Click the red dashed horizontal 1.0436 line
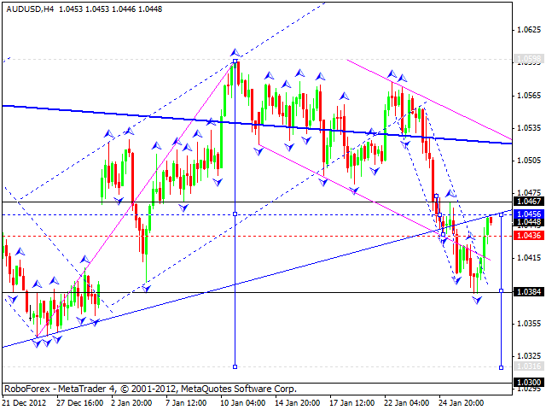This screenshot has height=410, width=546. [x=256, y=235]
